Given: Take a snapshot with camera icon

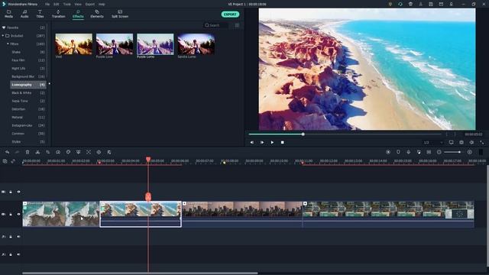Looking at the screenshot, I should pyautogui.click(x=461, y=143).
